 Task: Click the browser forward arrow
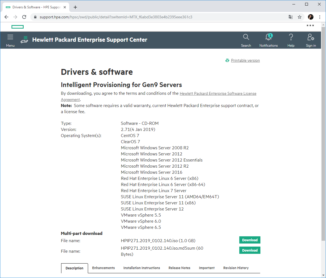click(x=15, y=17)
